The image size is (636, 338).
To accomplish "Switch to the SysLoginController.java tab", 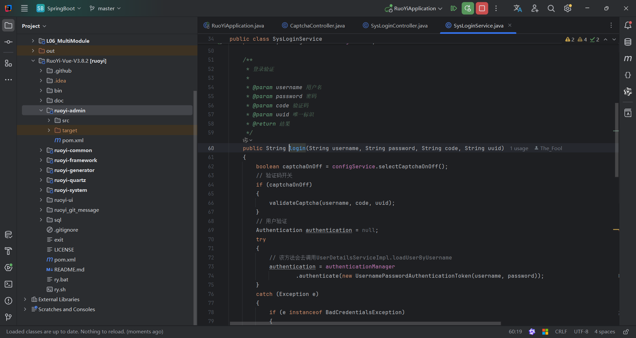I will click(399, 26).
